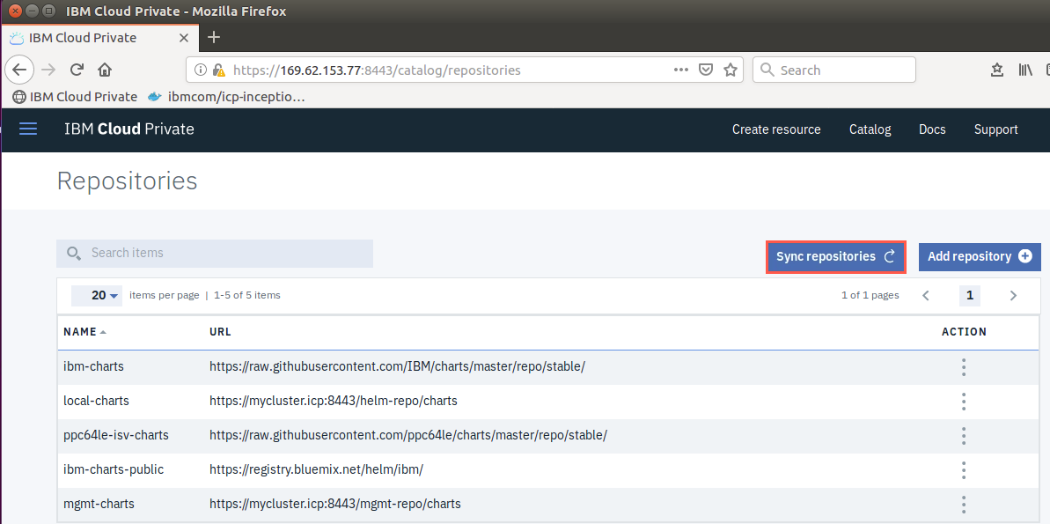Show site information icon in address bar
The image size is (1050, 524).
point(200,70)
